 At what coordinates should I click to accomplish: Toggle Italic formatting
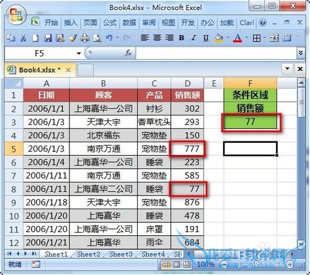coord(193,38)
